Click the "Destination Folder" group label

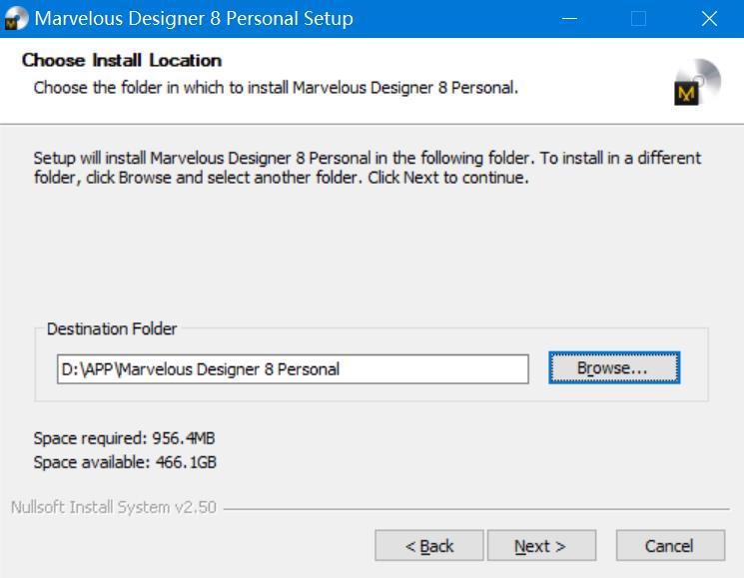pyautogui.click(x=112, y=328)
